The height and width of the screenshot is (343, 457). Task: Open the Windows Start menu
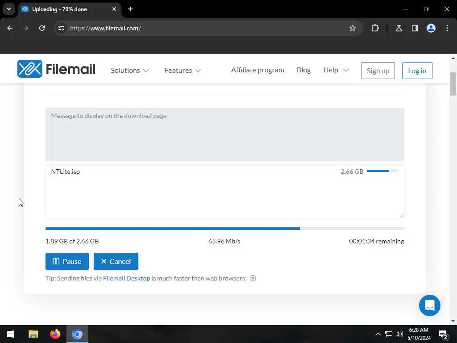[11, 334]
